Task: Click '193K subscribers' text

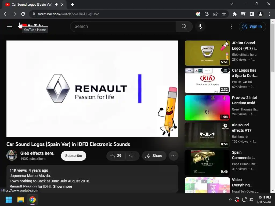Action: click(33, 159)
